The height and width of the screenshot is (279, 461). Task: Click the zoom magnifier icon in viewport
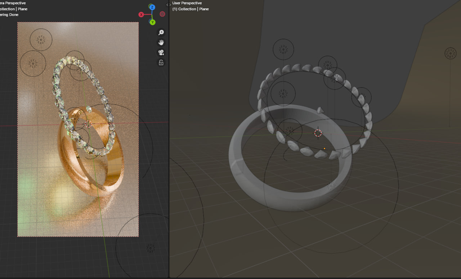161,32
